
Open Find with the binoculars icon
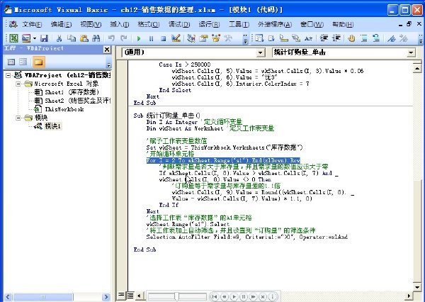pos(96,38)
